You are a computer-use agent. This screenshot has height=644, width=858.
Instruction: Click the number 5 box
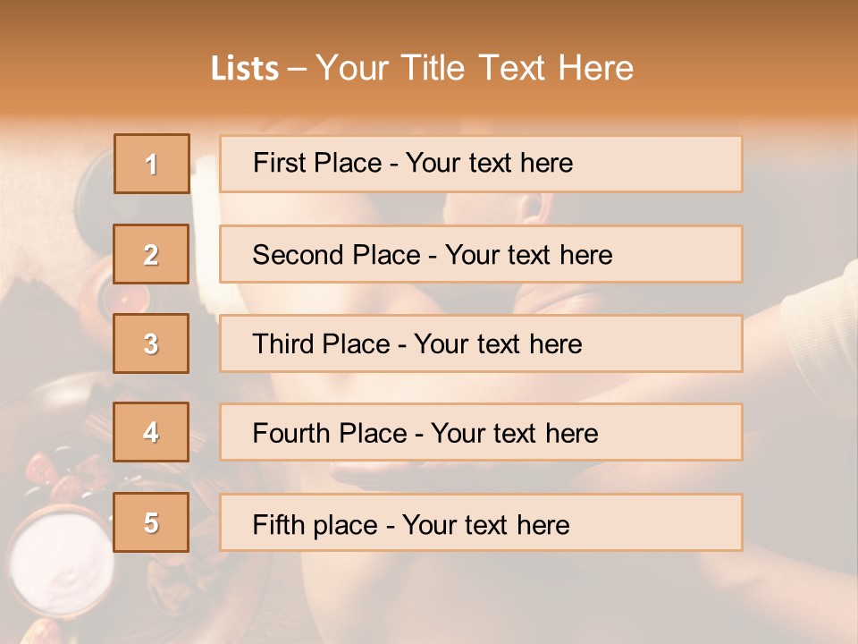[152, 522]
